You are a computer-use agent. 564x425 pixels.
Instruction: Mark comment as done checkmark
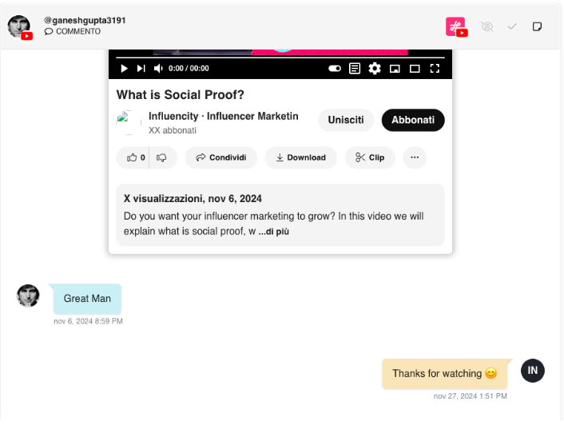[512, 26]
